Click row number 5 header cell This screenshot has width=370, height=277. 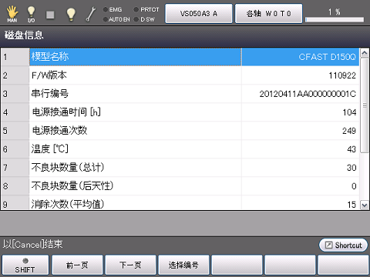click(15, 131)
